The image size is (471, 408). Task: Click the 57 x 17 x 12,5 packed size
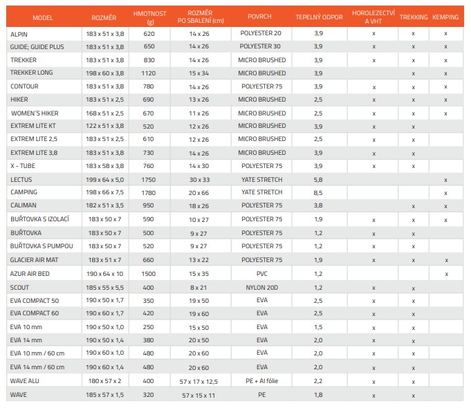point(199,382)
